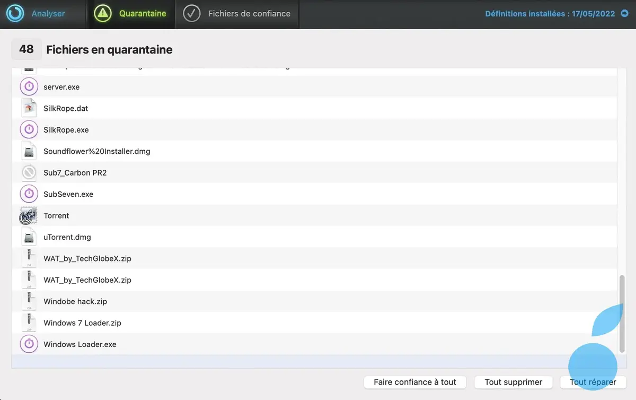Viewport: 636px width, 400px height.
Task: Click the document icon beside SilkRope.dat
Action: tap(29, 108)
